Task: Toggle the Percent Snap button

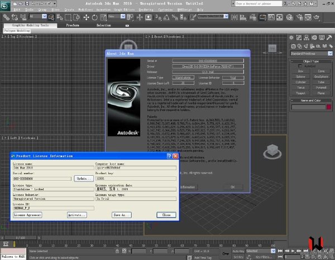Action: point(175,17)
